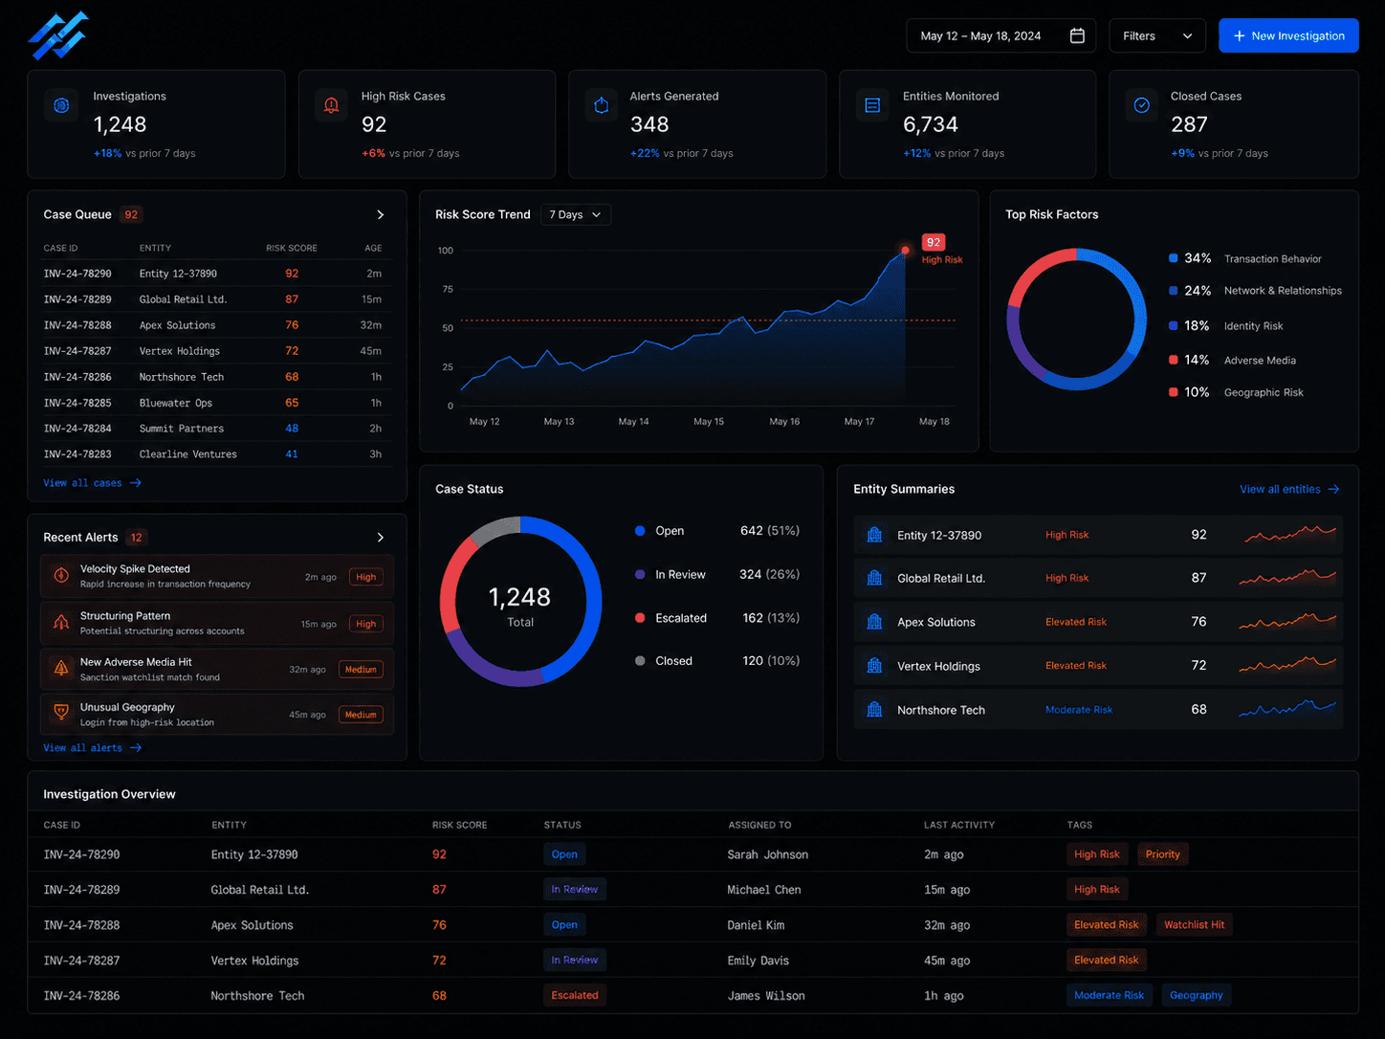Click the Investigations card icon
This screenshot has width=1385, height=1039.
(61, 105)
